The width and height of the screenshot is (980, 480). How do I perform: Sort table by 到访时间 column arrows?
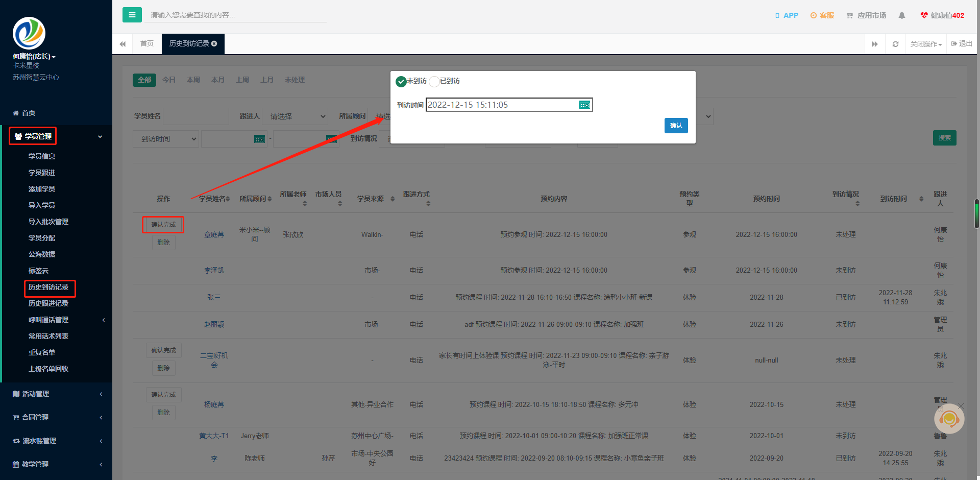point(921,199)
